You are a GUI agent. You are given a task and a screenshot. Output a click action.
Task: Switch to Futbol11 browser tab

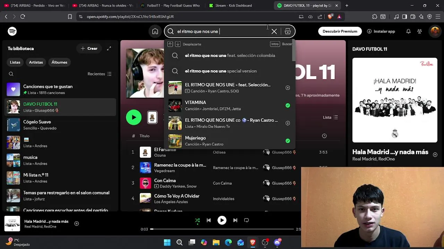[x=170, y=6]
